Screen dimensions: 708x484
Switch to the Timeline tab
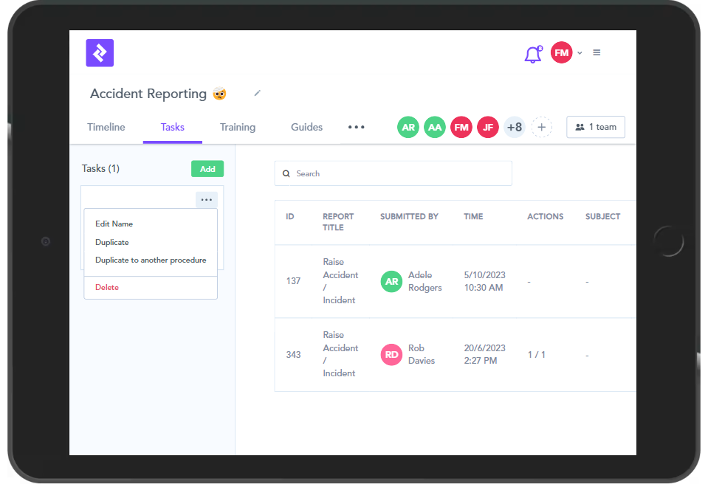coord(106,127)
